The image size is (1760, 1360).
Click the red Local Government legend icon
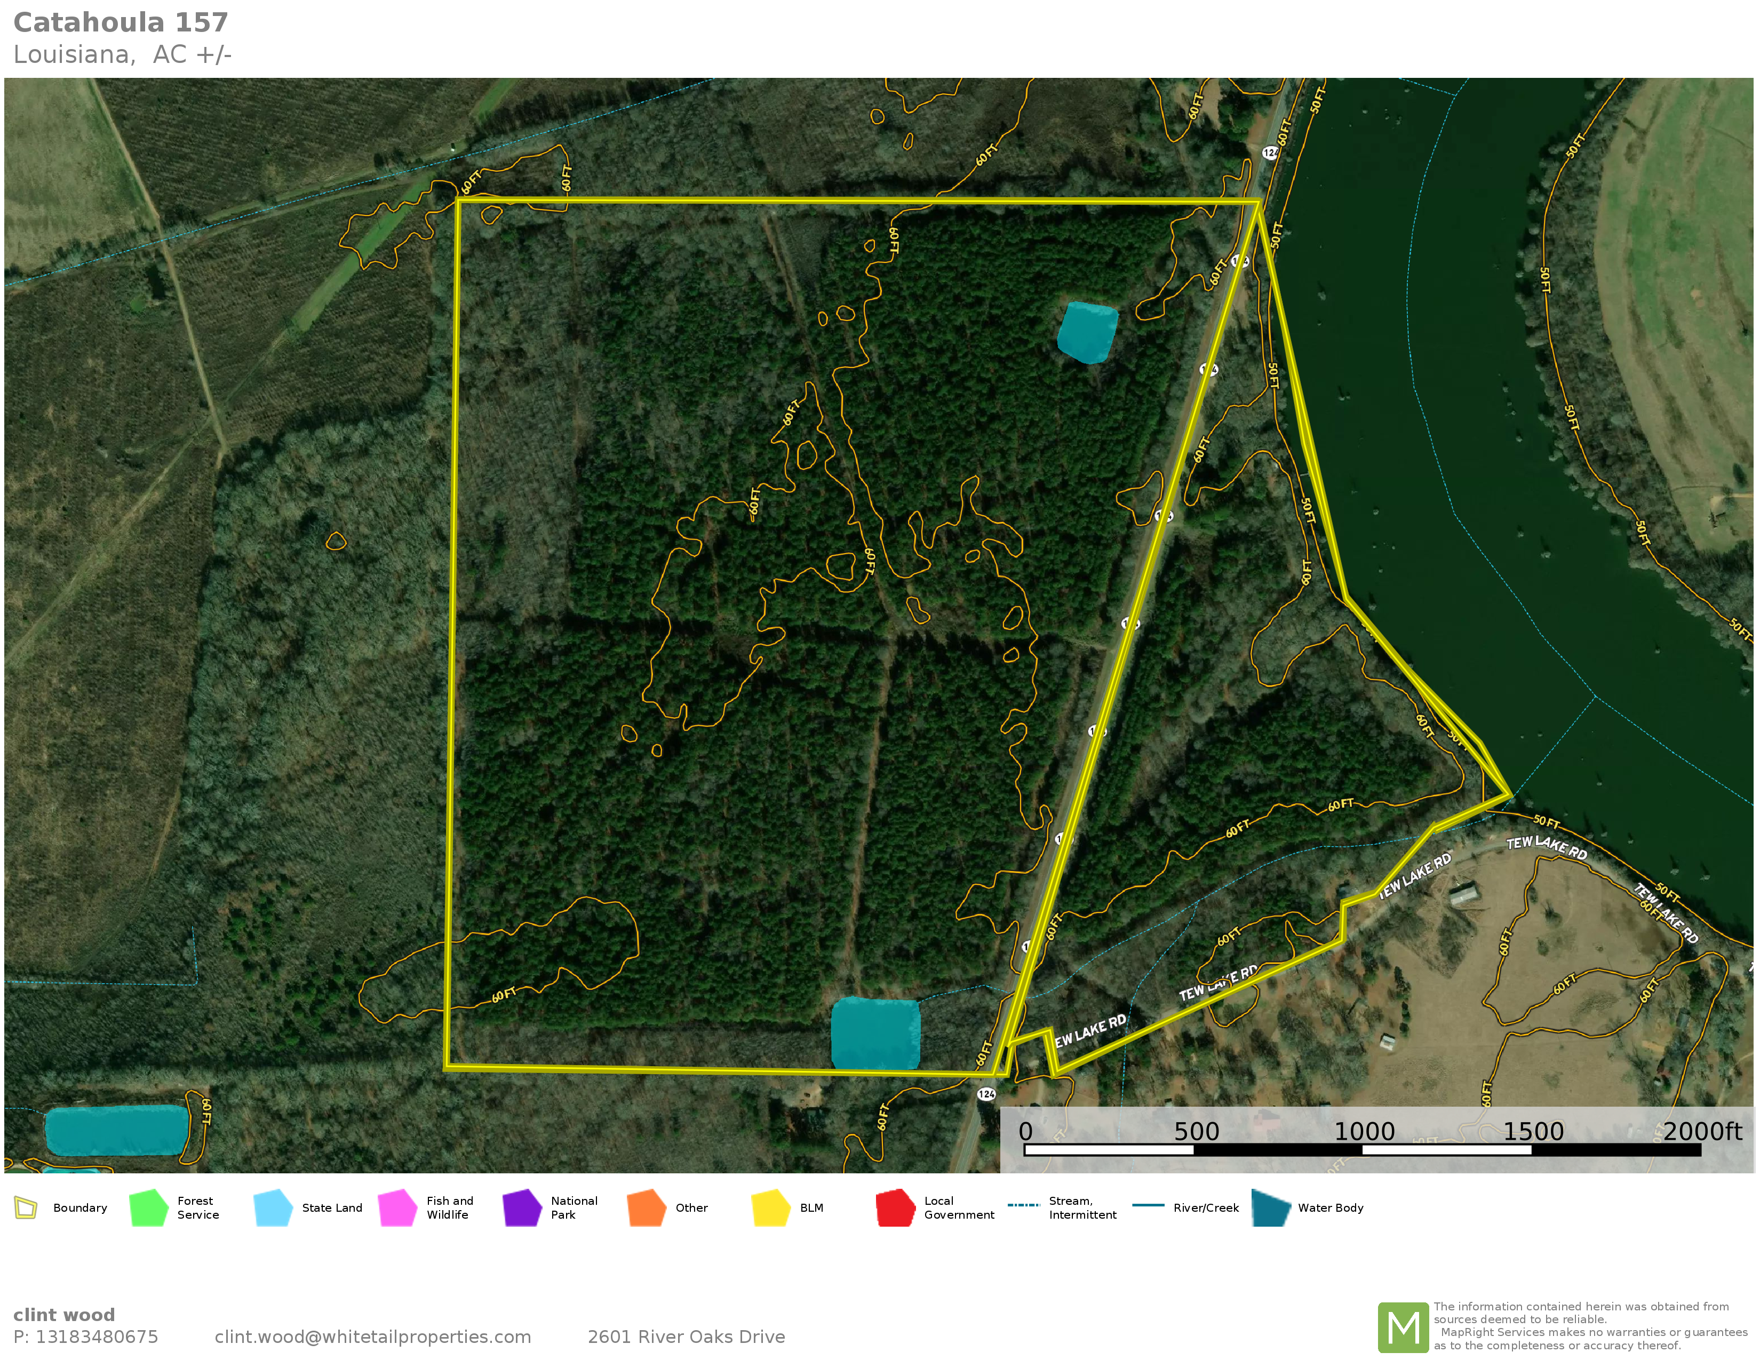895,1207
